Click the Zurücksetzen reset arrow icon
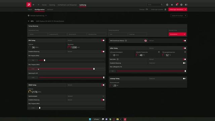 (x=147, y=9)
